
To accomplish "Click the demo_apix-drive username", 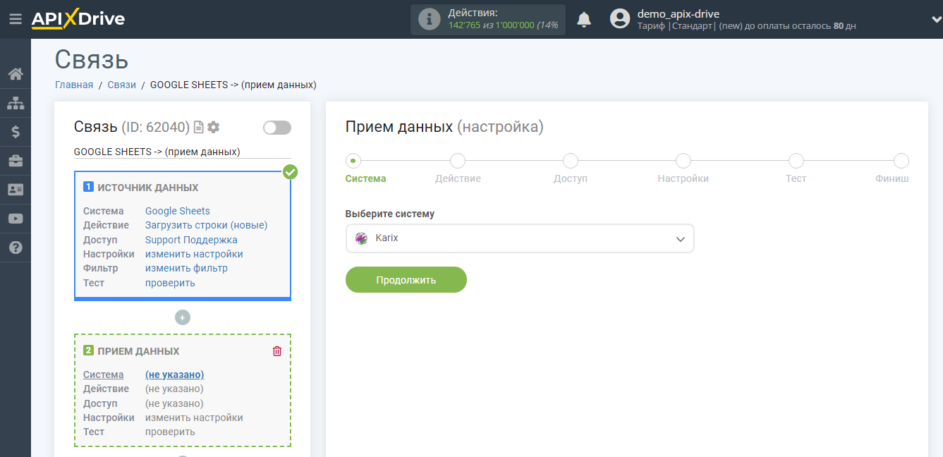I will (x=679, y=13).
